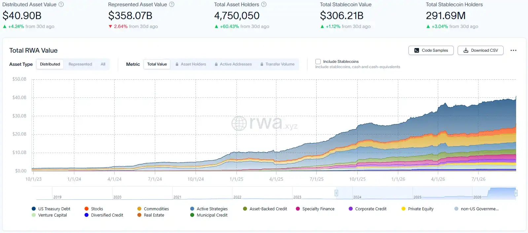Select the locked Asset Holders metric
528x233 pixels.
(x=191, y=64)
